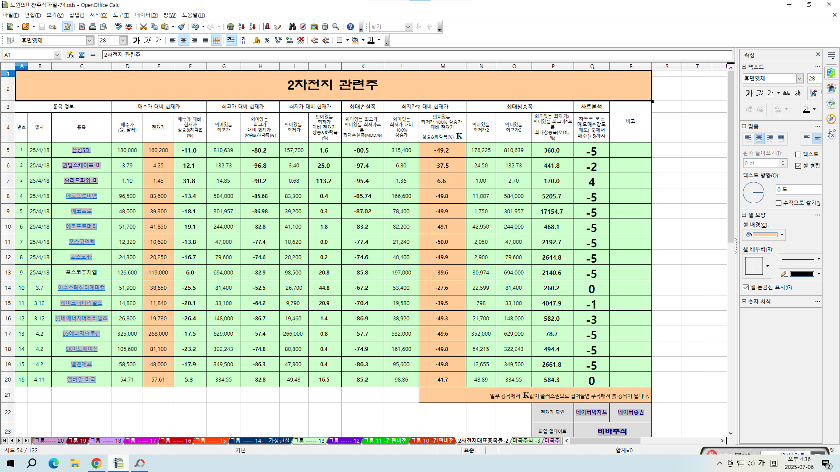Open the Name Box dropdown arrow

pyautogui.click(x=57, y=55)
